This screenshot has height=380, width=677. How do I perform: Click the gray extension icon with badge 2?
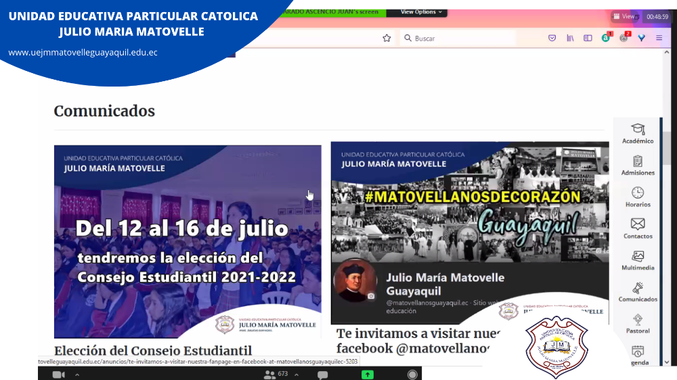[x=624, y=37]
